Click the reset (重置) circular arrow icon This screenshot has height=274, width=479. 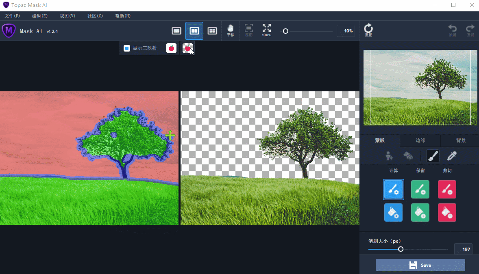(x=368, y=30)
